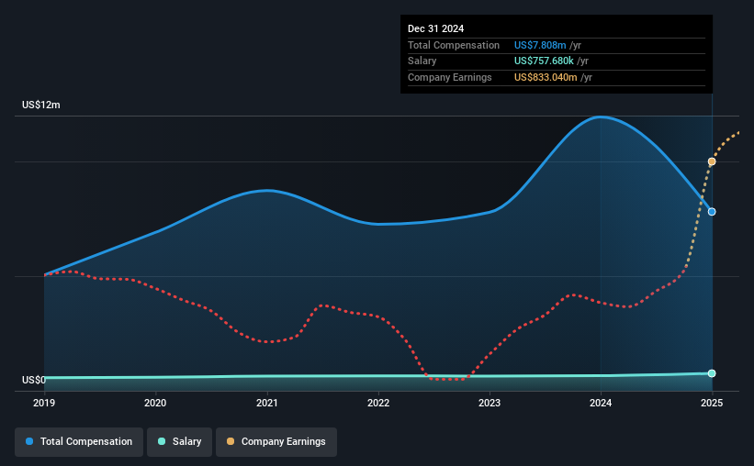This screenshot has height=466, width=754.
Task: Click the 2024 x-axis label
Action: (601, 403)
